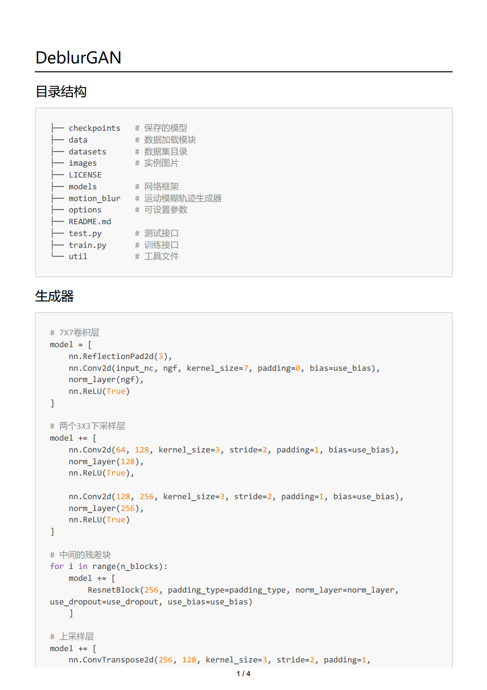The width and height of the screenshot is (487, 690).
Task: Click the motion_blur directory entry
Action: [94, 198]
